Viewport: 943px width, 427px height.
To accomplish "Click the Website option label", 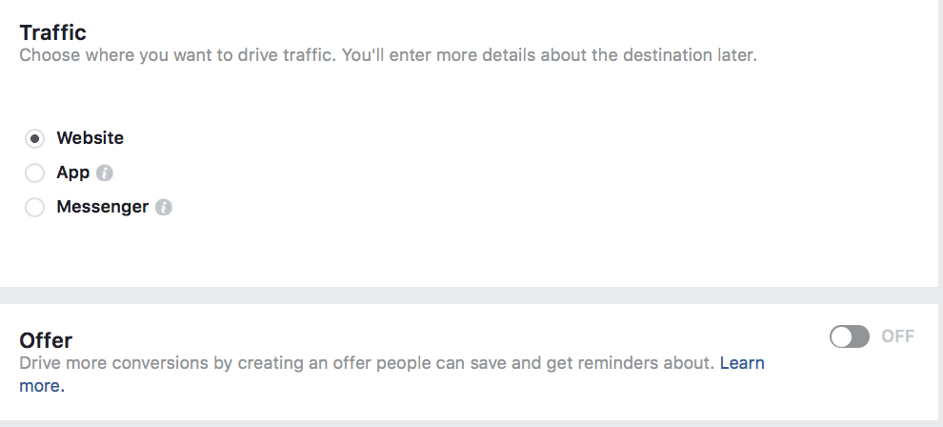I will pyautogui.click(x=90, y=138).
